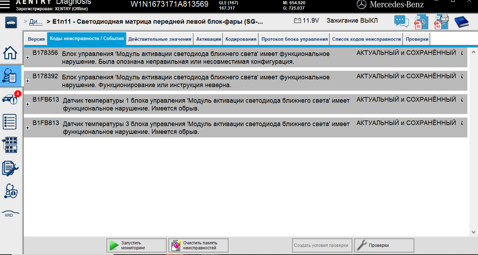Show info for fault B178392
Viewport: 478px width, 255px height.
462,76
